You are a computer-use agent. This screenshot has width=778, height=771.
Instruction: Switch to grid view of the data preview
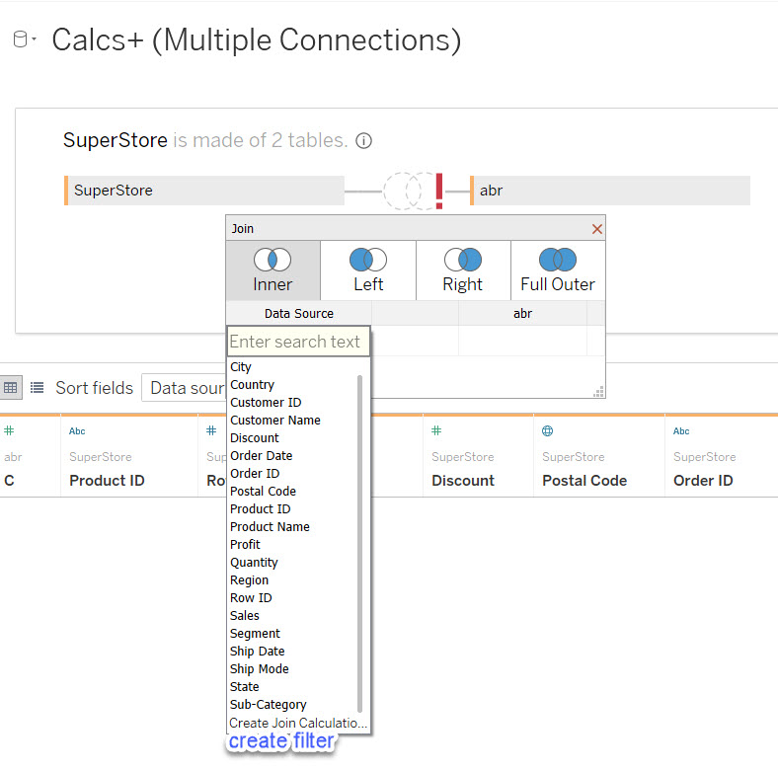tap(11, 388)
